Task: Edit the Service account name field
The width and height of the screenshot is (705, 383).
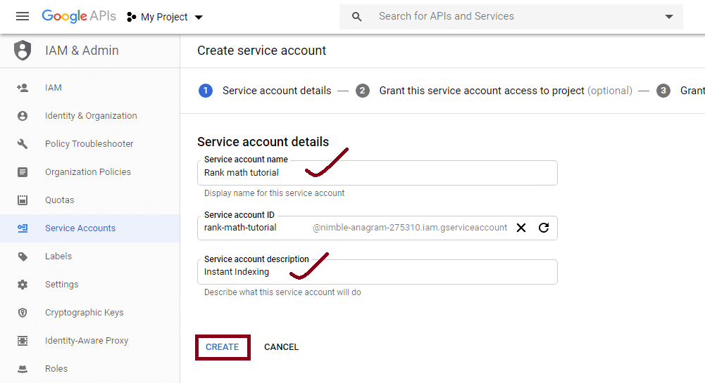Action: (x=378, y=173)
